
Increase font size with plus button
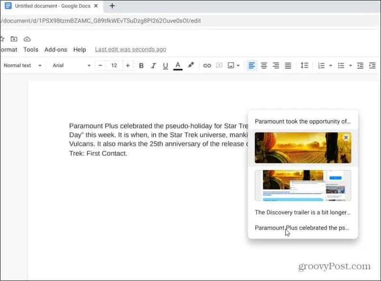[x=128, y=66]
